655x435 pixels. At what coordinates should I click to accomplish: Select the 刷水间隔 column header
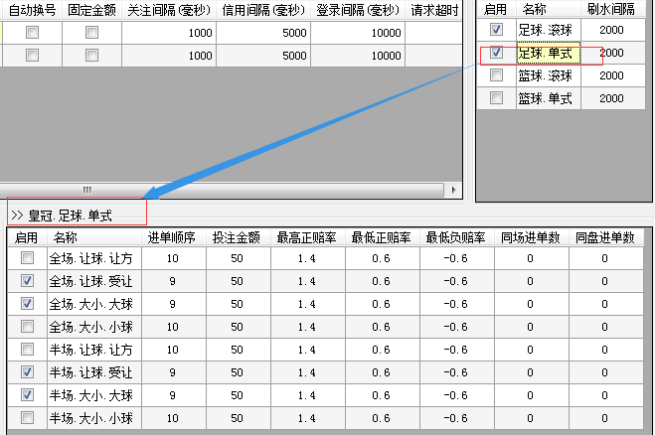click(611, 9)
